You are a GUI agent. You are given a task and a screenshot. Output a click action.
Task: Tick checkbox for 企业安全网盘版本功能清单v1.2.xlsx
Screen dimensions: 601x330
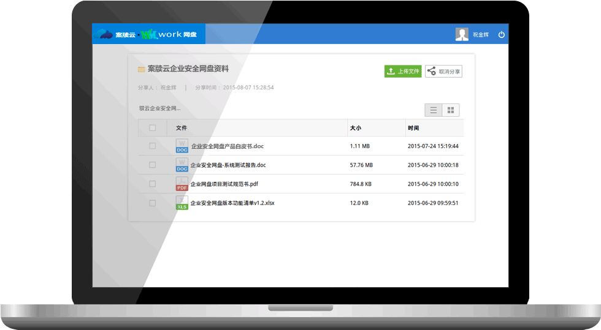click(153, 203)
